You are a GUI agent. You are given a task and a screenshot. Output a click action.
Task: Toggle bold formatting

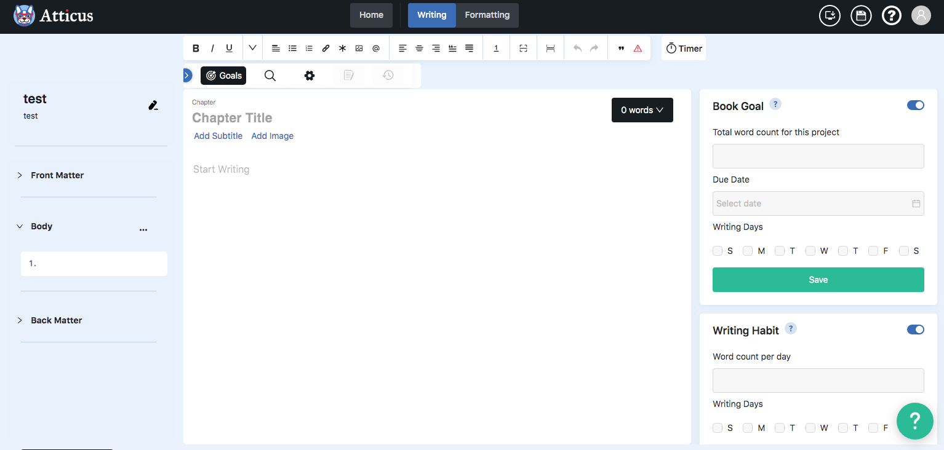click(x=196, y=48)
